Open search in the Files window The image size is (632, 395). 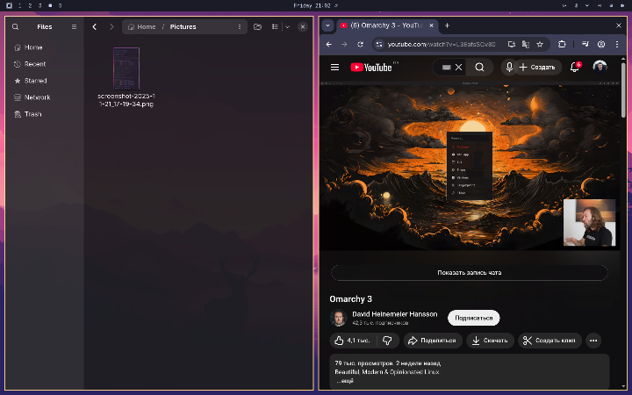[x=15, y=27]
